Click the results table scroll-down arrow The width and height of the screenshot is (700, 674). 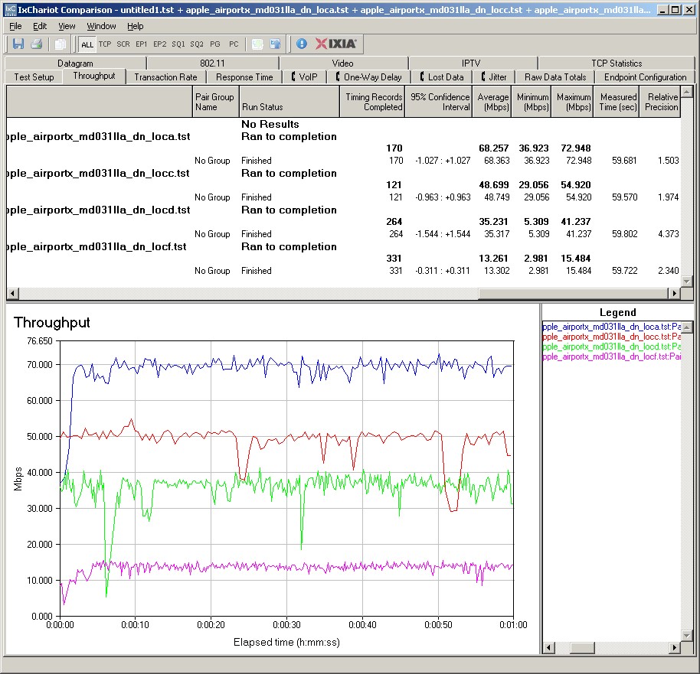(686, 281)
